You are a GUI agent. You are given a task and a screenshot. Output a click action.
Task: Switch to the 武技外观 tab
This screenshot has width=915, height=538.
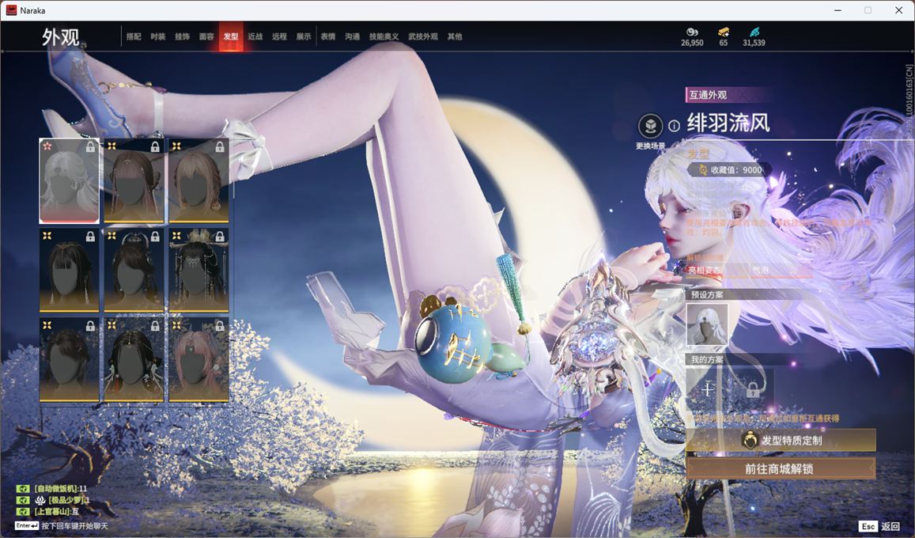click(x=423, y=36)
